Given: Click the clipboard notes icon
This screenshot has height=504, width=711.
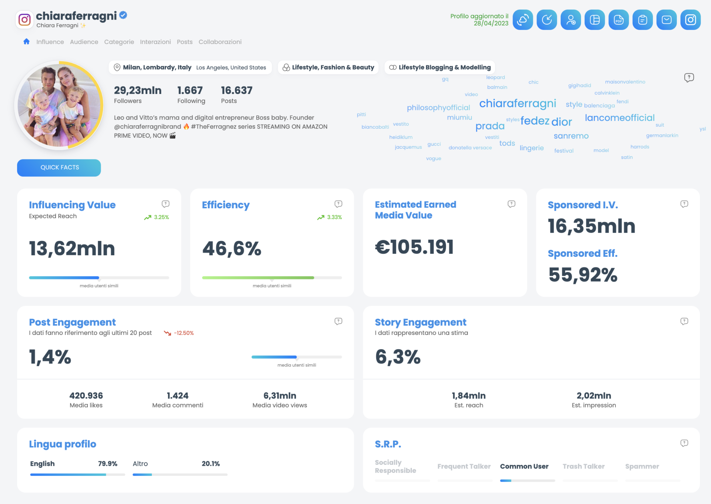Looking at the screenshot, I should 642,20.
